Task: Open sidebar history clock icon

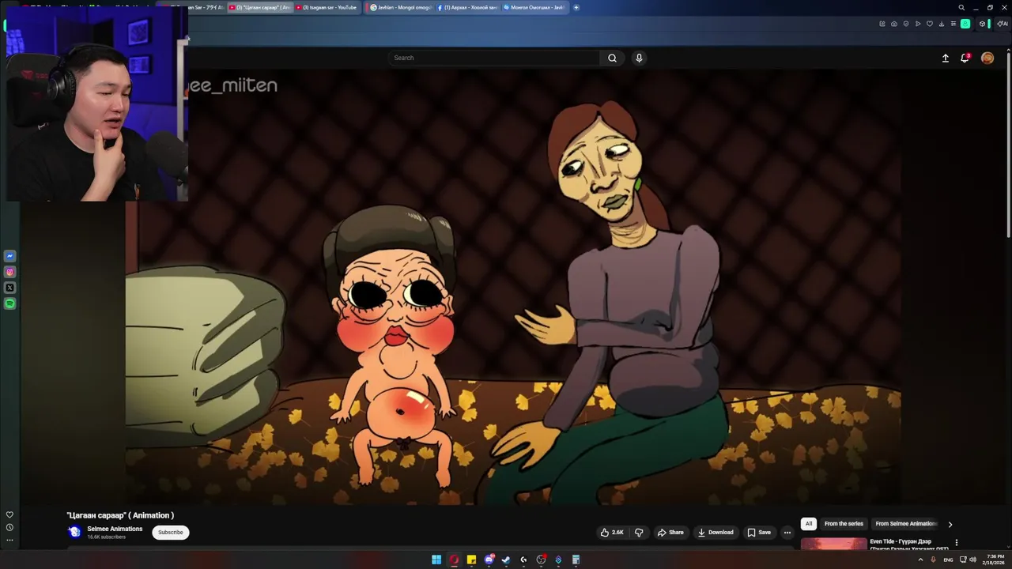Action: 9,527
